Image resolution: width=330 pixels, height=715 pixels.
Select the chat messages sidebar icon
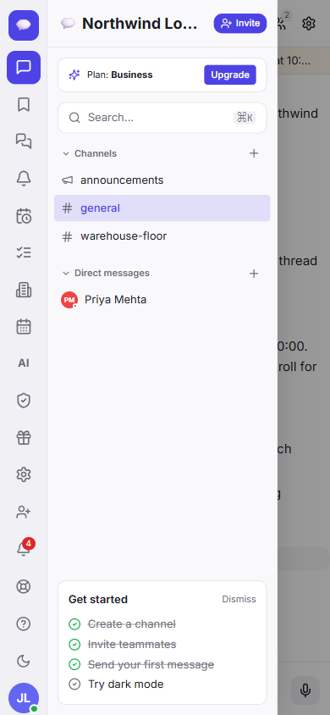[x=24, y=68]
